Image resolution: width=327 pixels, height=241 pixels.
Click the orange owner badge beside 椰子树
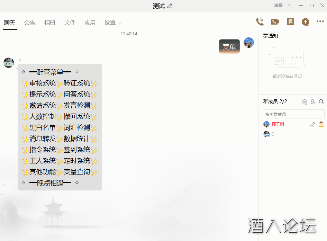coord(321,124)
